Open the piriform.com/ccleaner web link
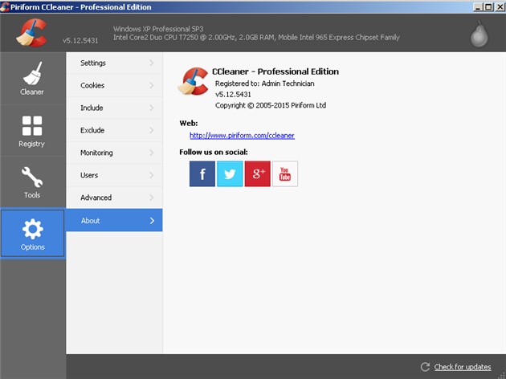The height and width of the screenshot is (379, 506). coord(242,136)
